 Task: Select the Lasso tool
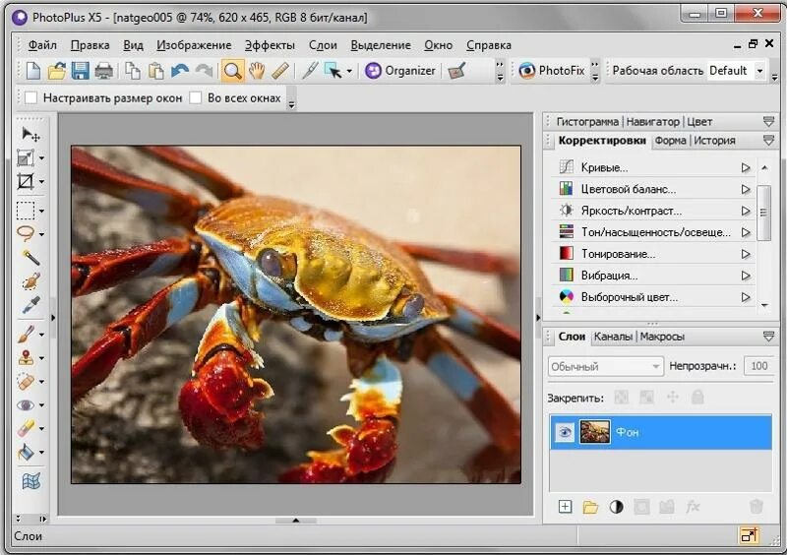pyautogui.click(x=26, y=233)
